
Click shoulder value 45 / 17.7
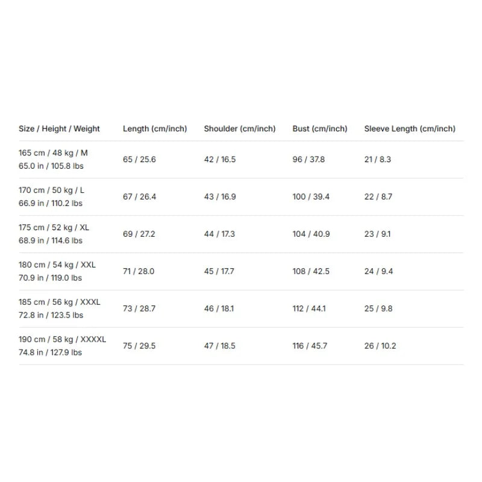pyautogui.click(x=219, y=271)
